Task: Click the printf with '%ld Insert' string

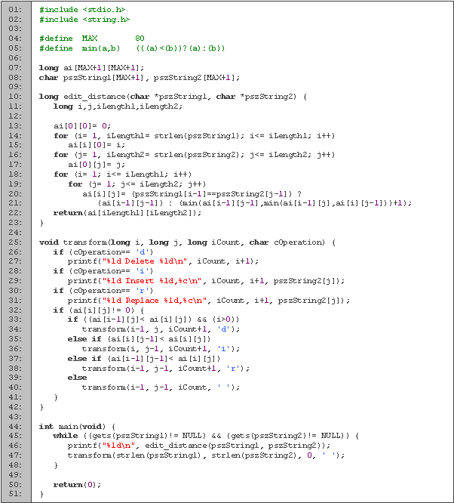Action: pyautogui.click(x=207, y=281)
